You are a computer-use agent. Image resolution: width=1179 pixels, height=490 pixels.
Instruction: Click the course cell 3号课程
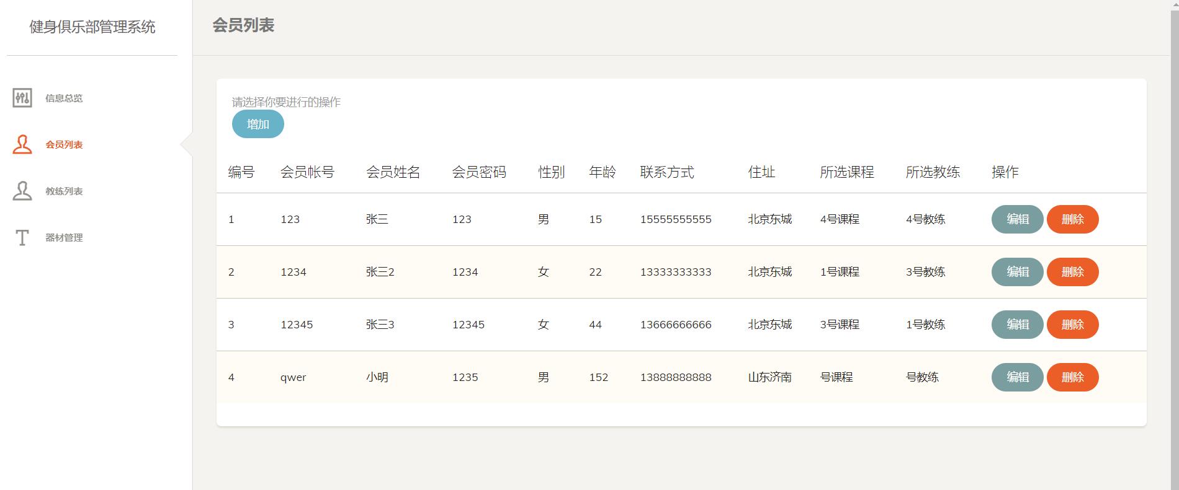tap(840, 325)
